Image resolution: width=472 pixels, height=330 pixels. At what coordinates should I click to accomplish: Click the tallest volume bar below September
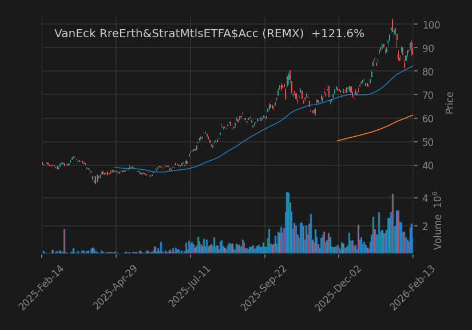pos(287,223)
